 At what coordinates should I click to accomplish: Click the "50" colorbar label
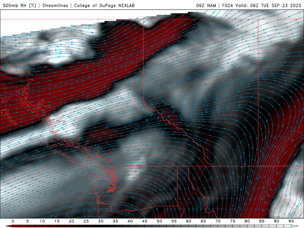[x=159, y=221]
